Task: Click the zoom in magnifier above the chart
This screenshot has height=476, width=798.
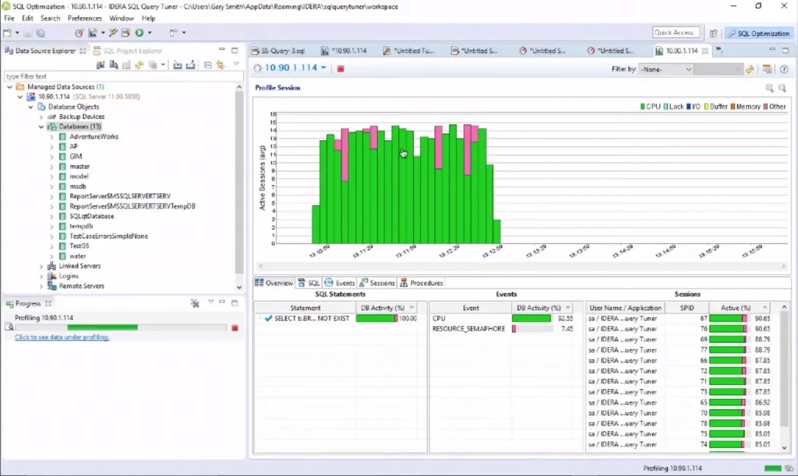Action: [769, 89]
